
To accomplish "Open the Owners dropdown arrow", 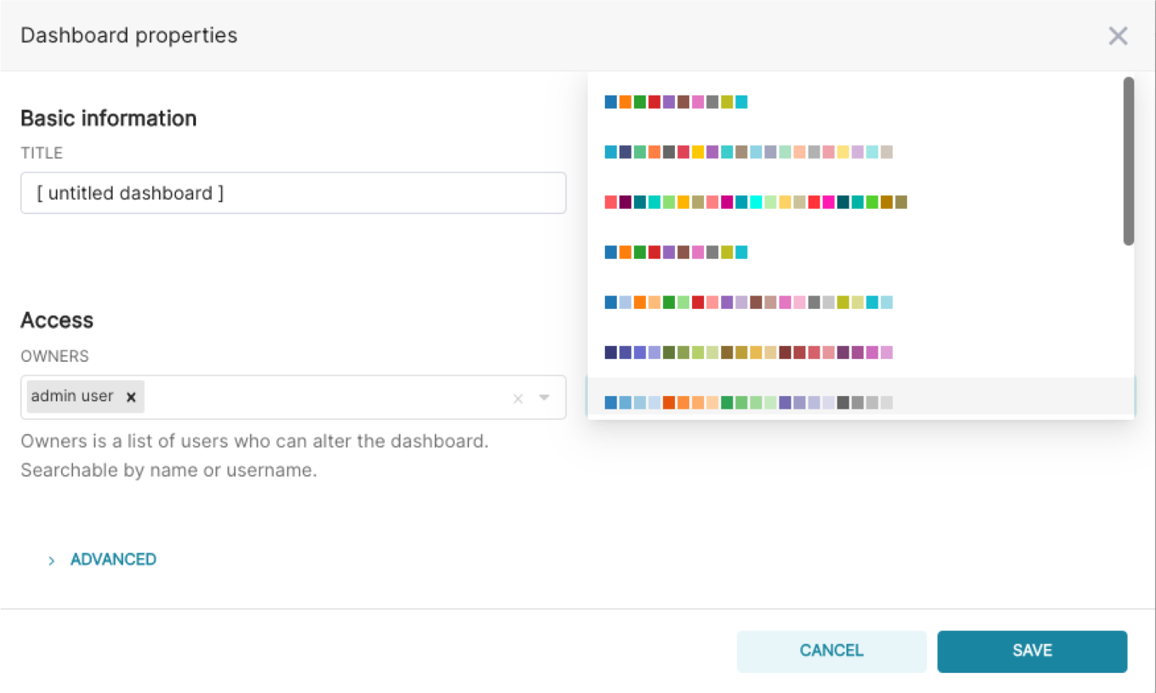I will (x=544, y=398).
